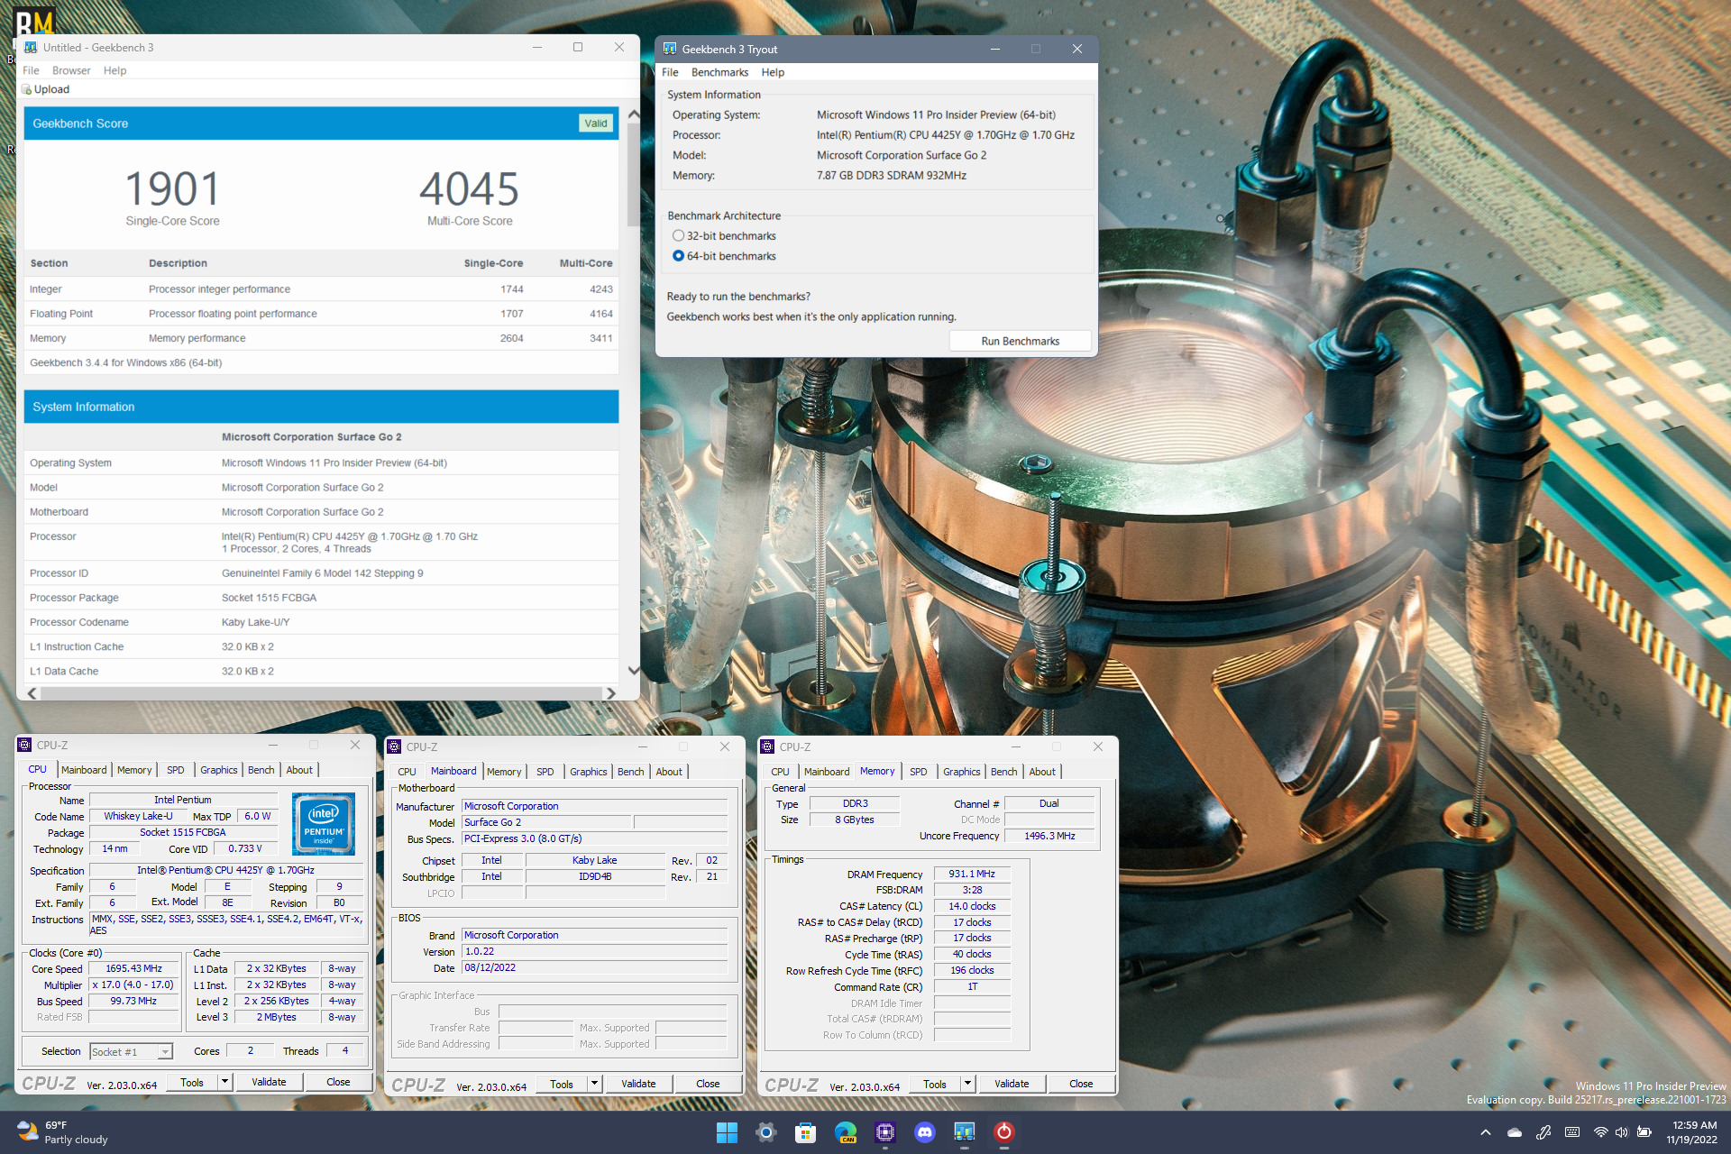
Task: Click Close button in the CPU-Z window showing the CPU tab
Action: click(338, 1082)
